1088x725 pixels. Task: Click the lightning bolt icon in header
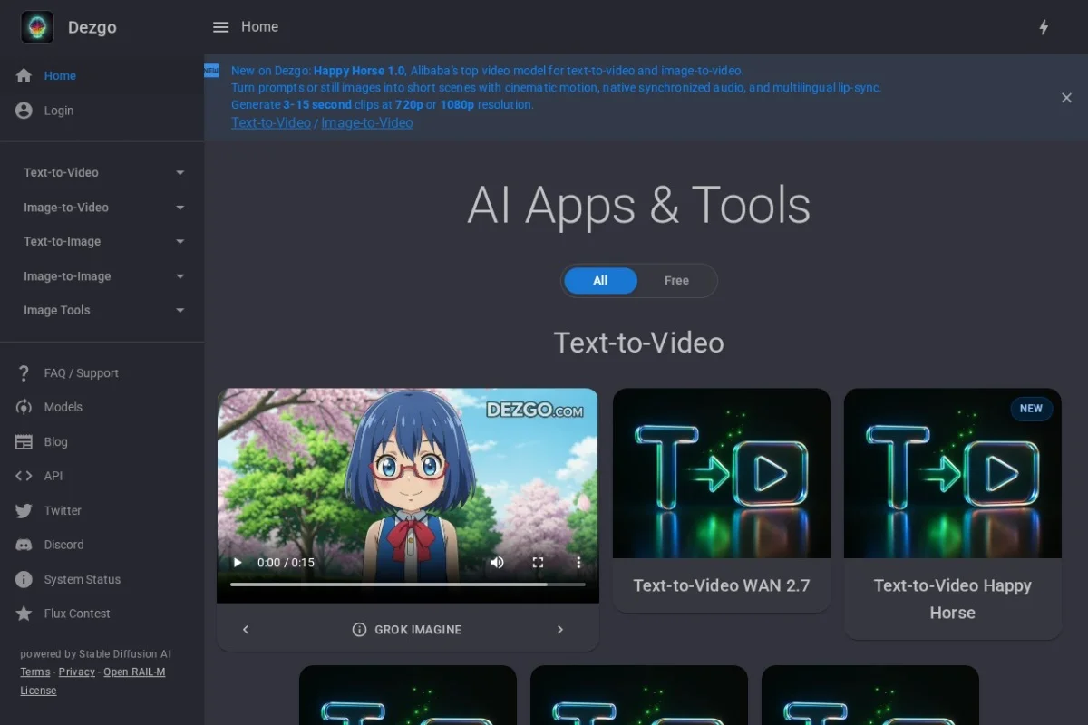point(1044,27)
